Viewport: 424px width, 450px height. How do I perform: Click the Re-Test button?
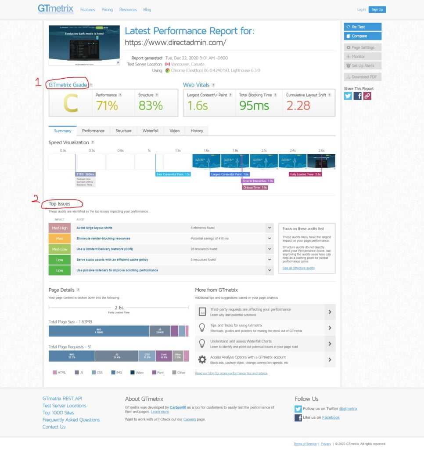click(363, 27)
